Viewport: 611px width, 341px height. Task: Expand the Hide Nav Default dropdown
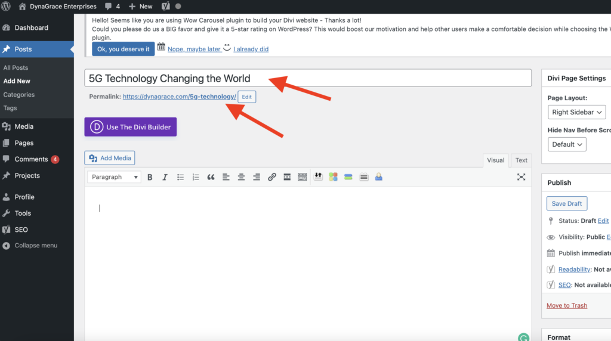coord(567,144)
